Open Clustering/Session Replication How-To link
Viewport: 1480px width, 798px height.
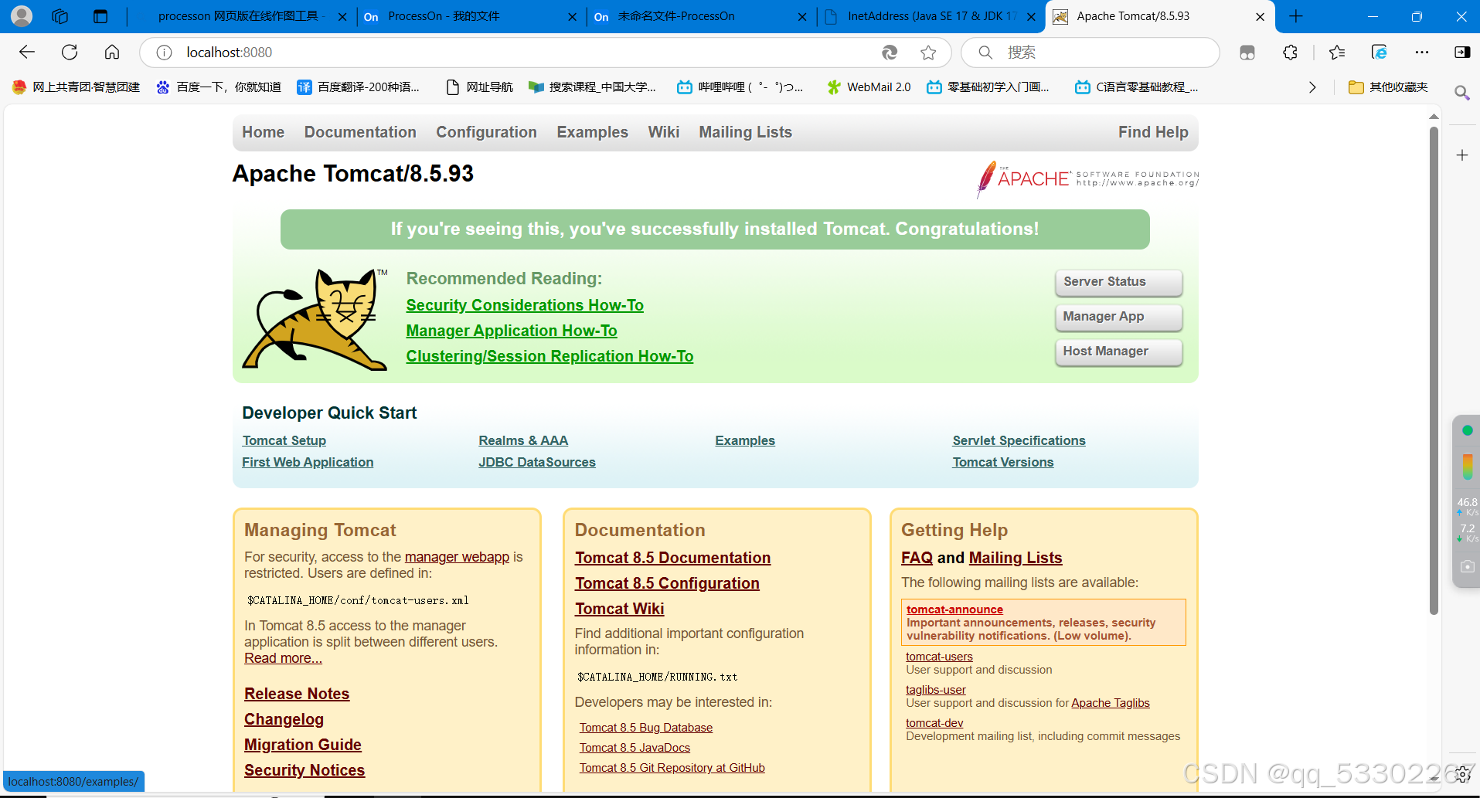pyautogui.click(x=549, y=356)
